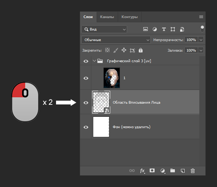
Task: Collapse group Графический слой 3 [uv]
Action: click(94, 61)
